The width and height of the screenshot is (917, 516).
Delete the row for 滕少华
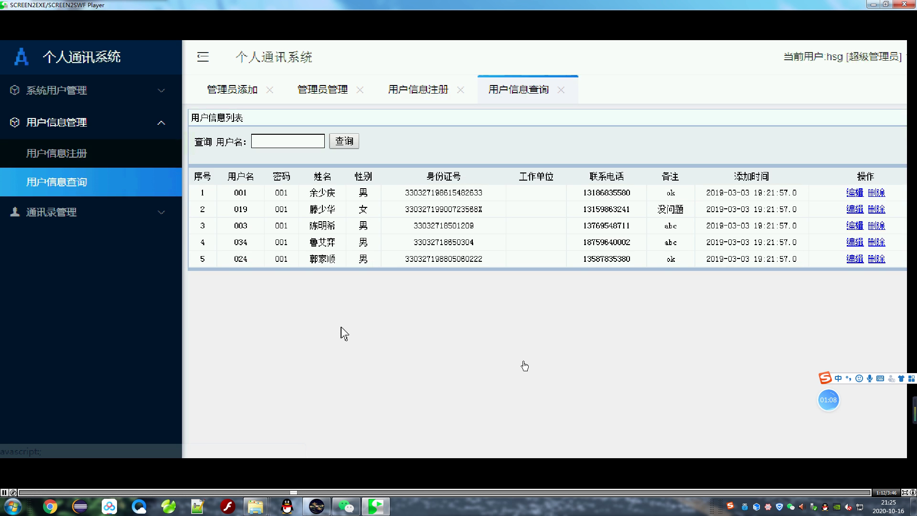point(876,209)
